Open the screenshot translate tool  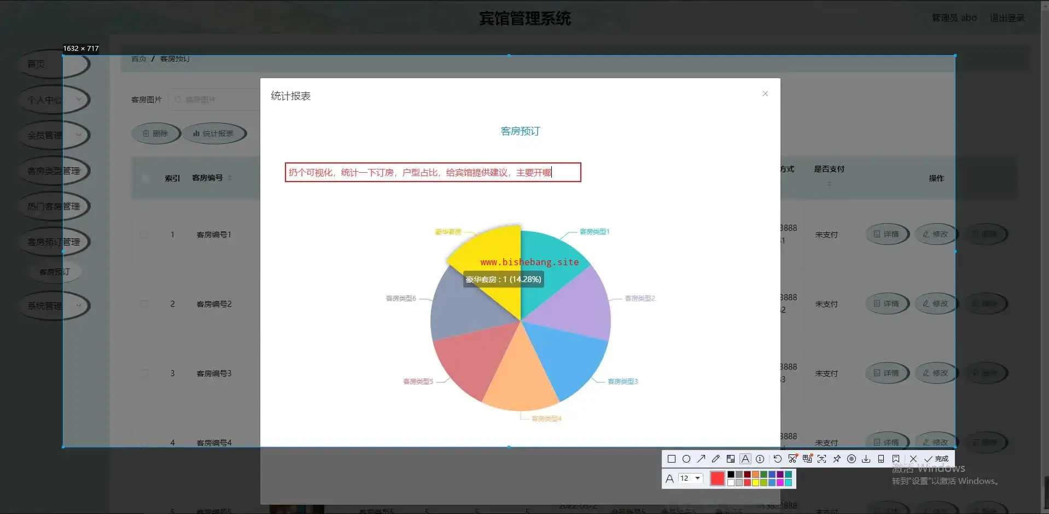pyautogui.click(x=807, y=459)
